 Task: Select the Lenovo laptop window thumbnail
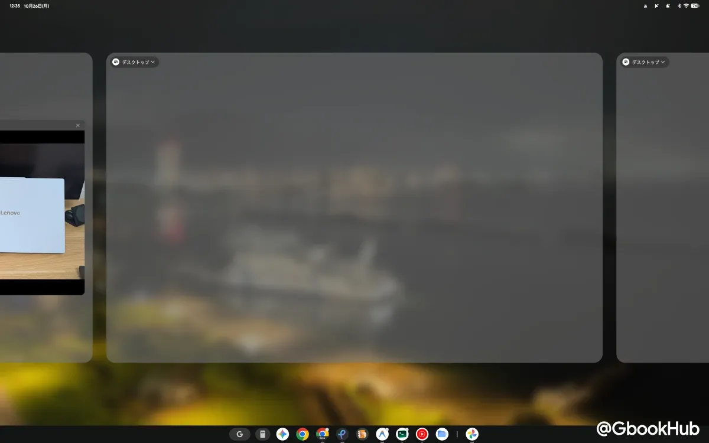(x=42, y=208)
